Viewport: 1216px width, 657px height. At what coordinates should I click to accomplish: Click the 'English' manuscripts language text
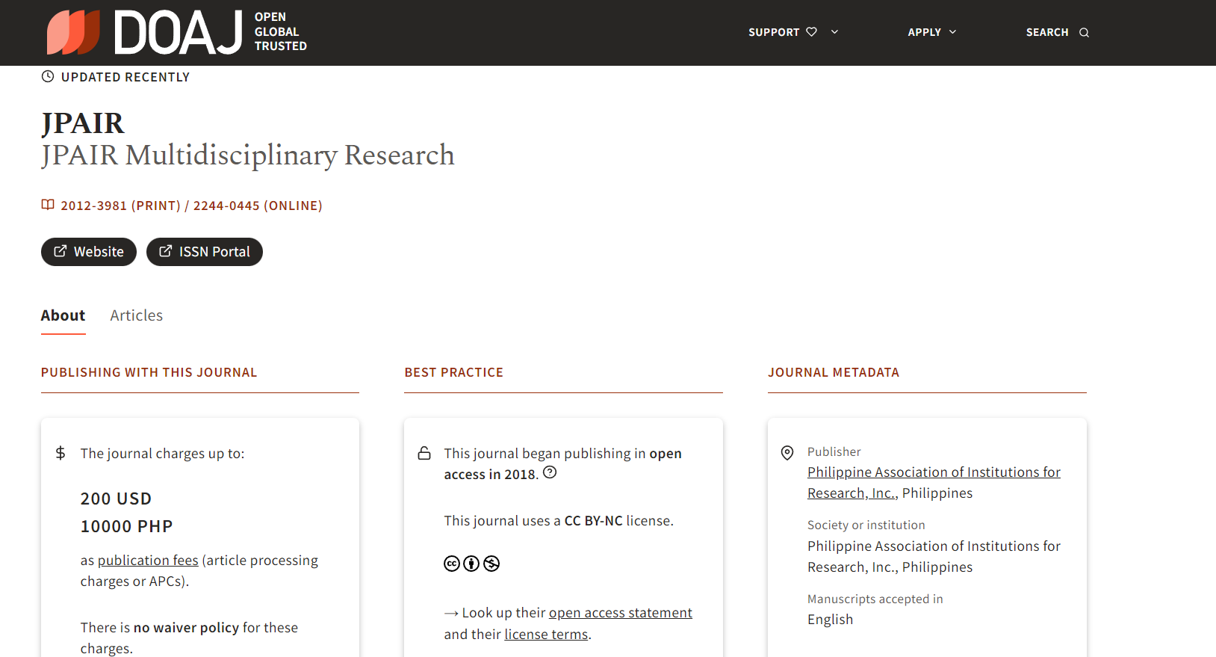[x=831, y=620]
